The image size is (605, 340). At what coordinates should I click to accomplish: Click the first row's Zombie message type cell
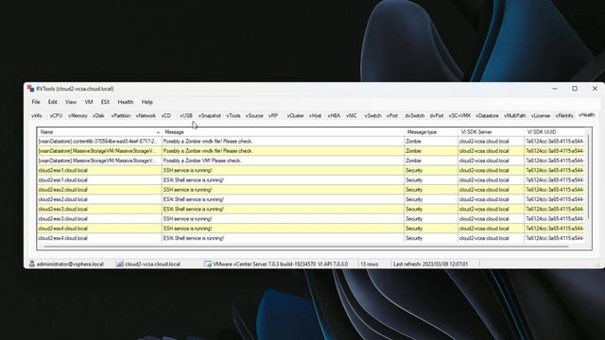coord(431,142)
